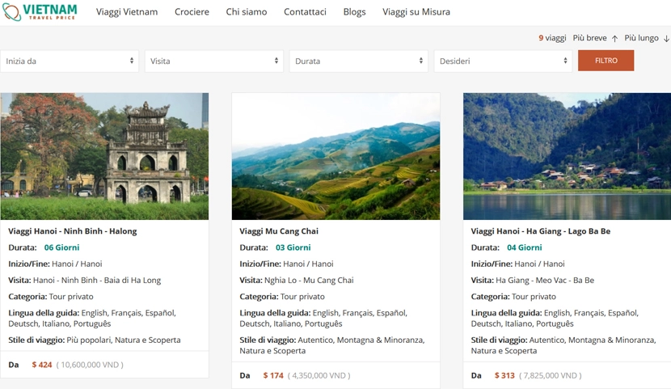
Task: Click the 04 Giorni duration text
Action: click(525, 247)
